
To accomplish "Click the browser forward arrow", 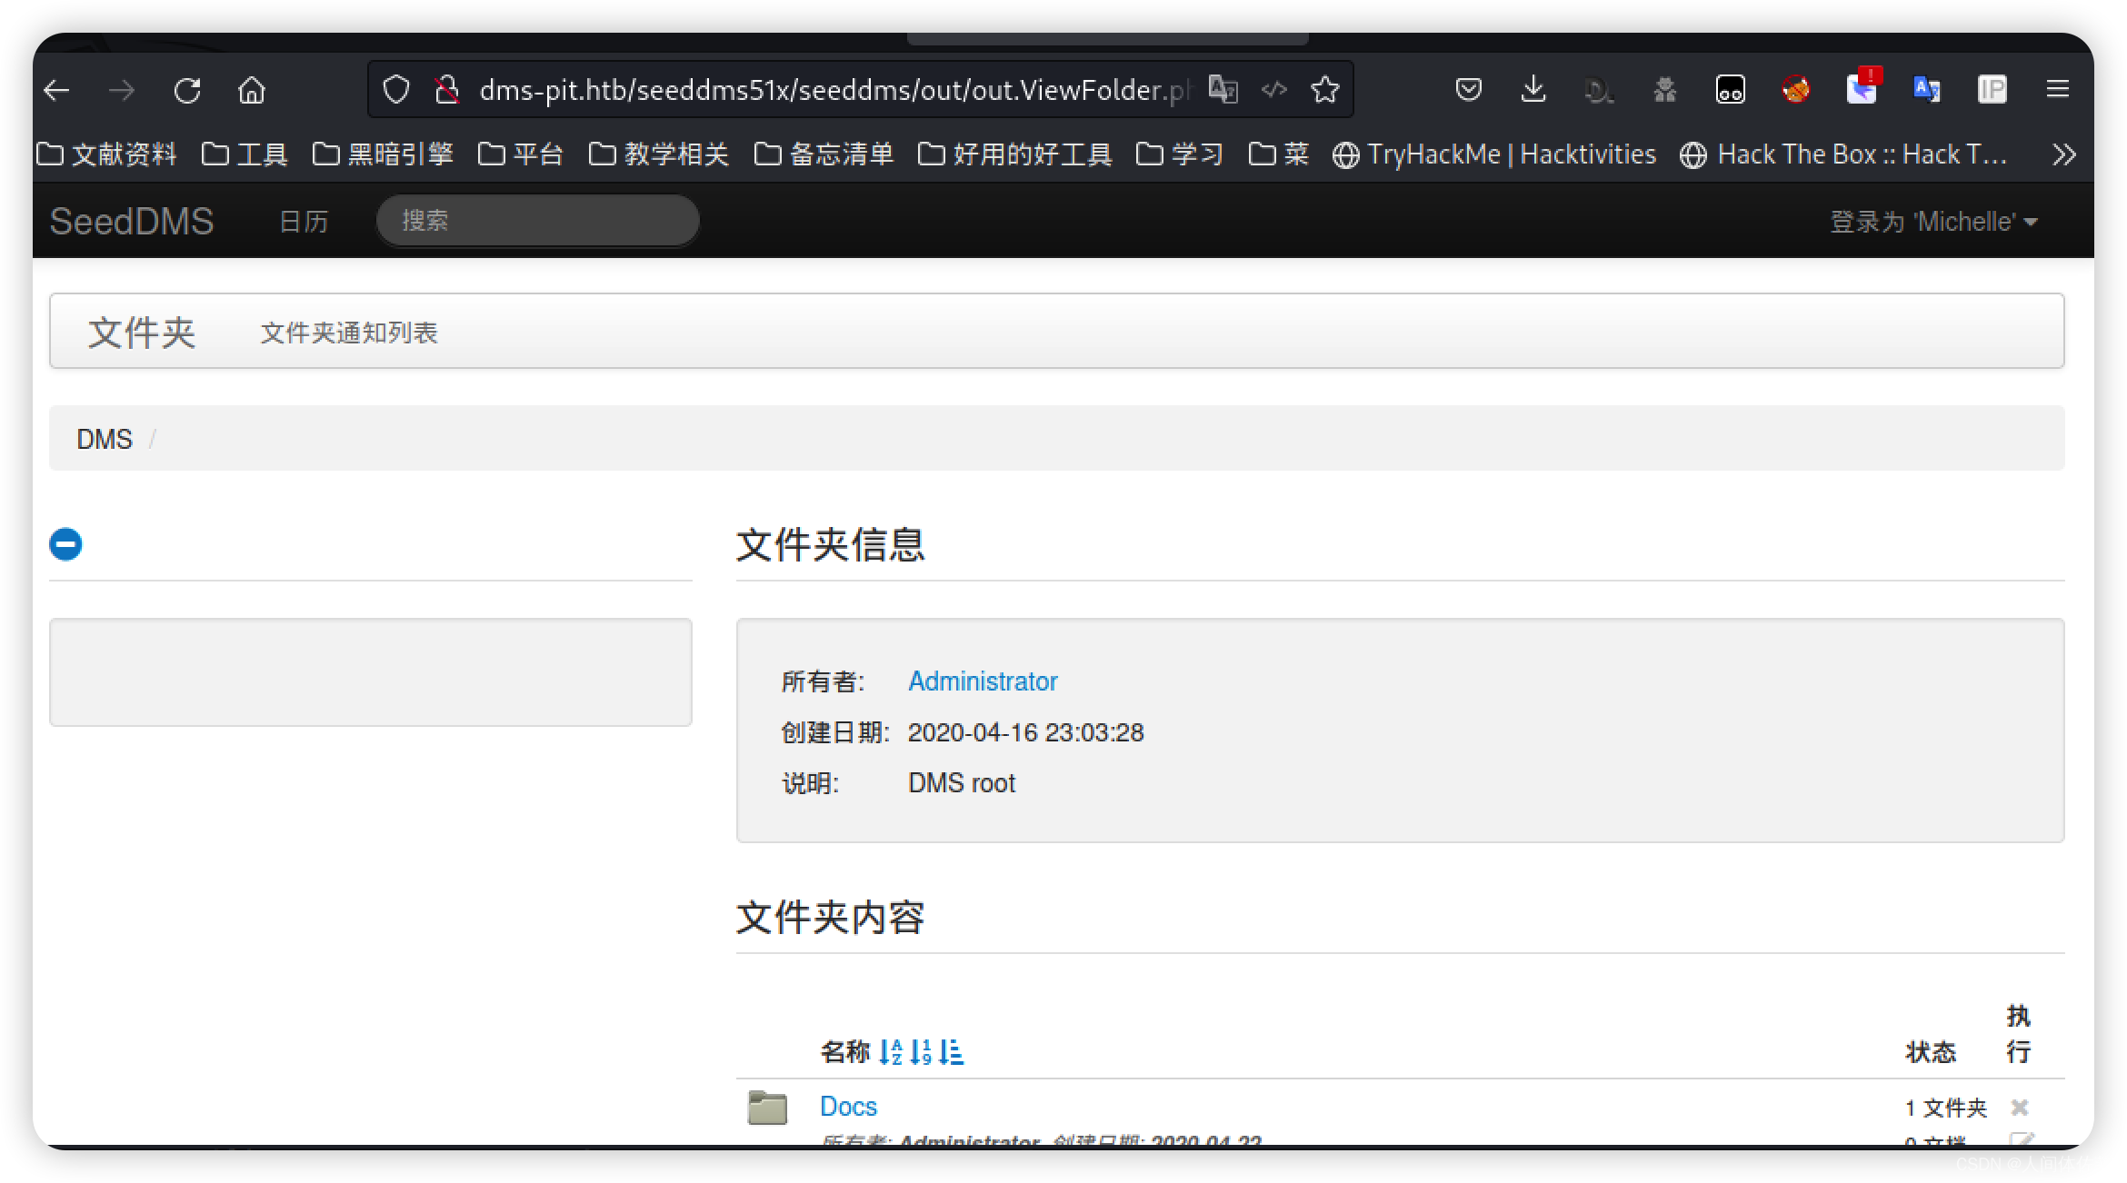I will point(121,90).
